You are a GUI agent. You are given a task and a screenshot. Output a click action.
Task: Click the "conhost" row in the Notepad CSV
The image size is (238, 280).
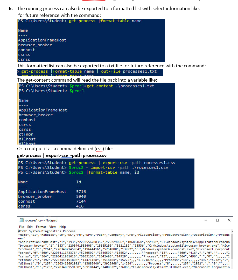(124, 249)
